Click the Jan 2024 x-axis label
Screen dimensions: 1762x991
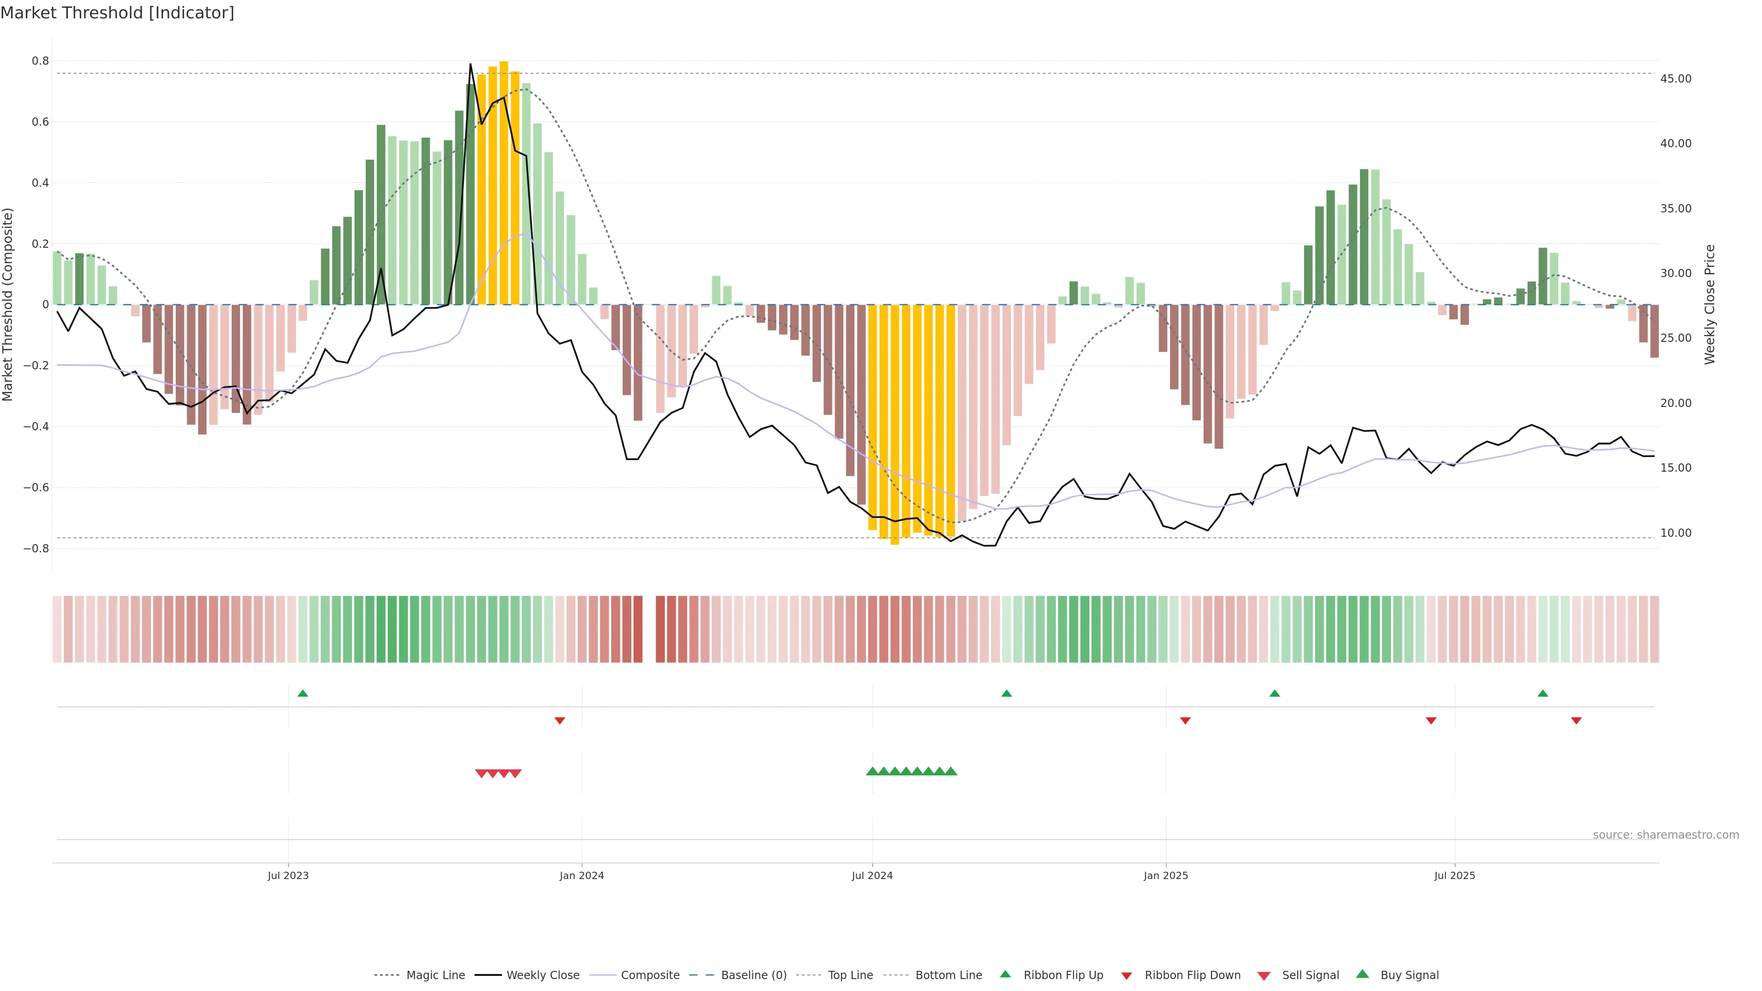pyautogui.click(x=581, y=875)
